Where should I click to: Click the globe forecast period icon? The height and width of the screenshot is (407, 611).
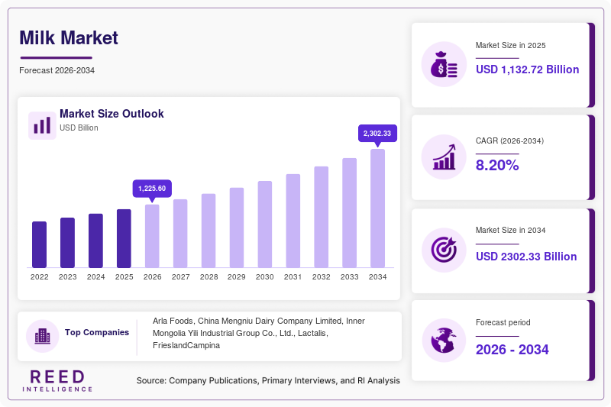coord(444,340)
